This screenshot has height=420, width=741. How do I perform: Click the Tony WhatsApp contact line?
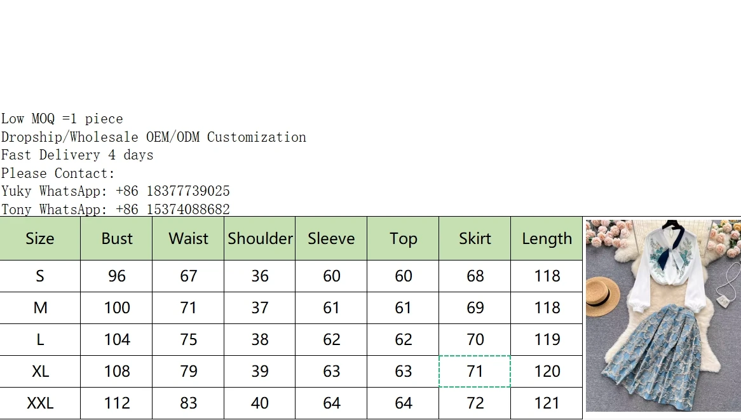click(115, 209)
